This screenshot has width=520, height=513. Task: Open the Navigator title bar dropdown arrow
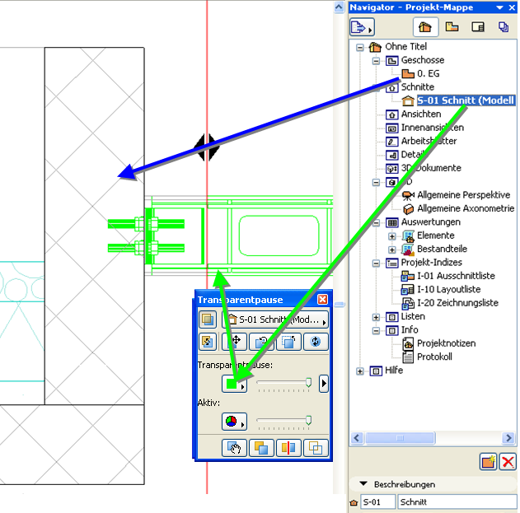coord(499,7)
